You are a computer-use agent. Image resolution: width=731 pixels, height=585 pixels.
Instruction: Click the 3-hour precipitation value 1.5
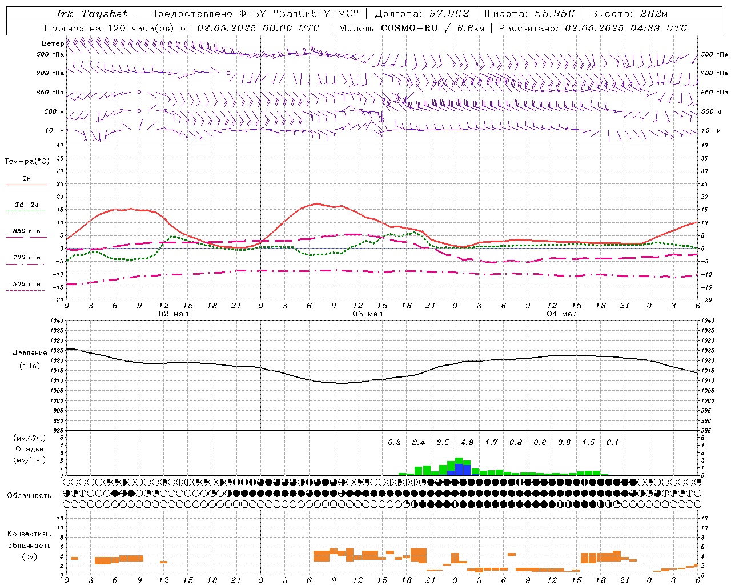pyautogui.click(x=588, y=442)
